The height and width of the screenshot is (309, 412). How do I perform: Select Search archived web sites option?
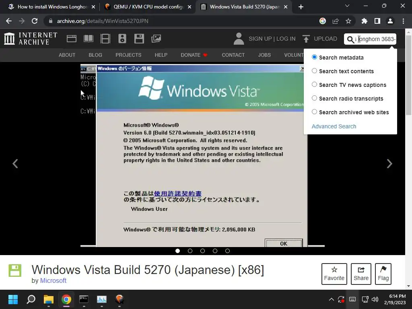click(314, 112)
